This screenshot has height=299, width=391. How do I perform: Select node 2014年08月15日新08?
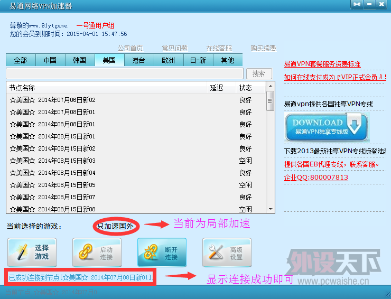point(136,209)
